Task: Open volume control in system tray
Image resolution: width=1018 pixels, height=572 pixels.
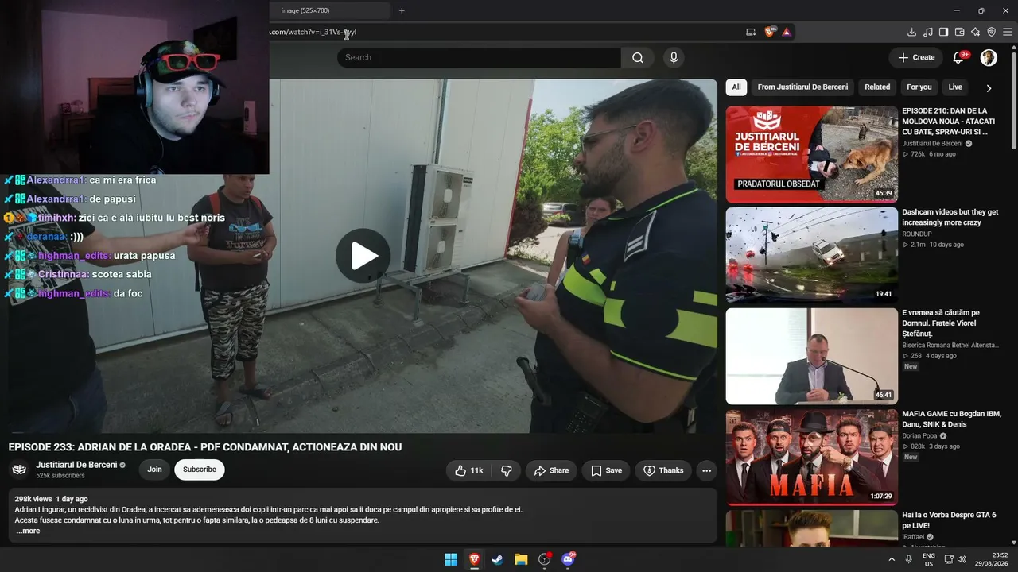Action: tap(962, 559)
